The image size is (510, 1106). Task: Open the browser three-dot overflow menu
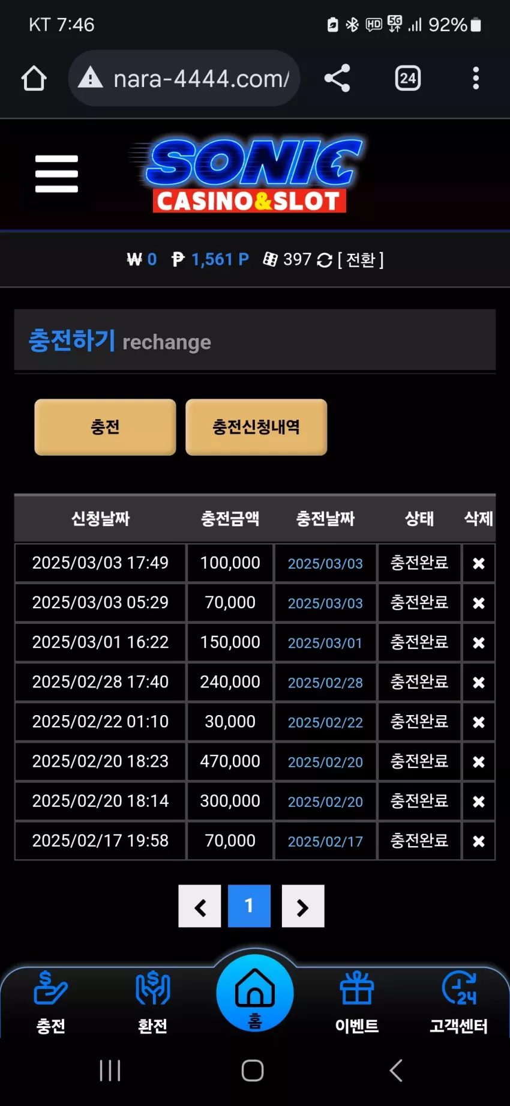[x=476, y=78]
